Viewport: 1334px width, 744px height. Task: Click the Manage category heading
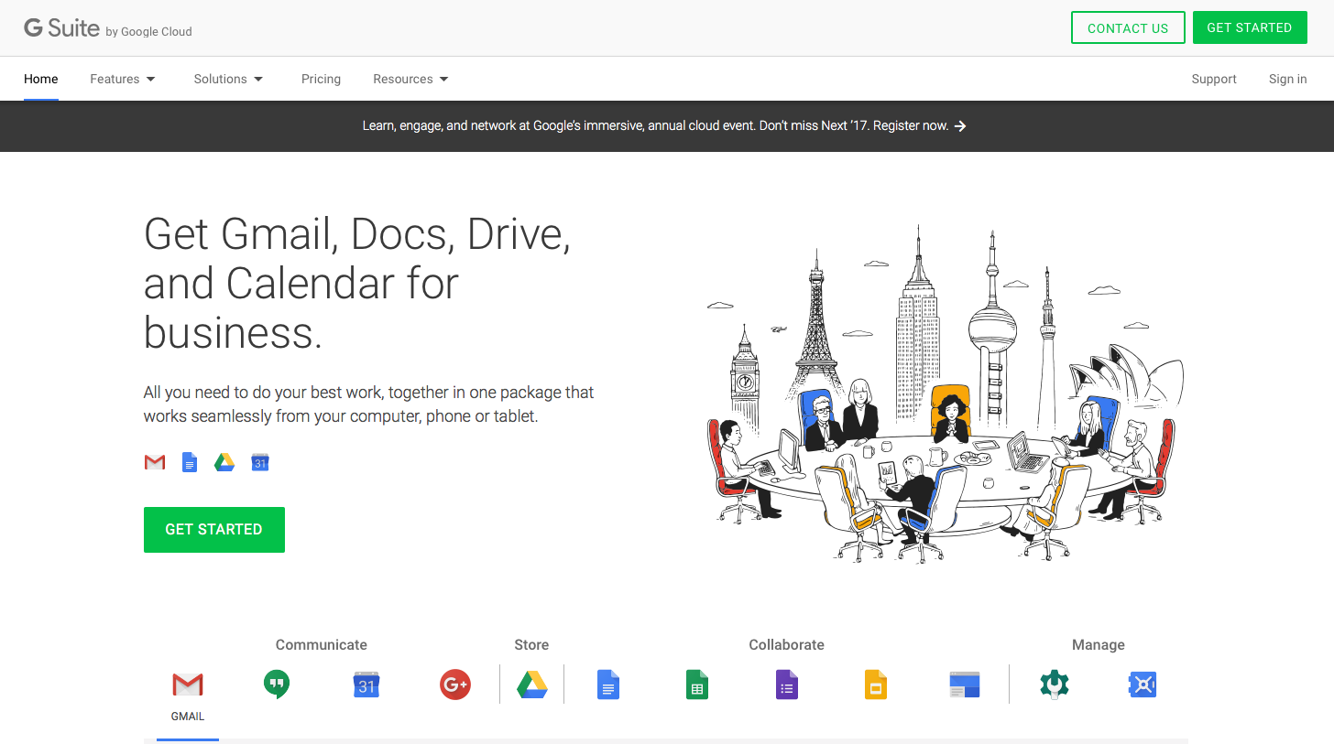[x=1098, y=644]
